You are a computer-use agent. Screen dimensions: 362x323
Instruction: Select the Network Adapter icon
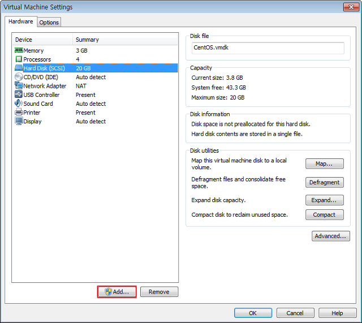coord(19,85)
